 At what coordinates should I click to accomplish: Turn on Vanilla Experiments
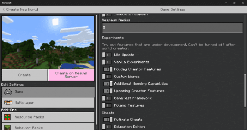[x=107, y=62]
